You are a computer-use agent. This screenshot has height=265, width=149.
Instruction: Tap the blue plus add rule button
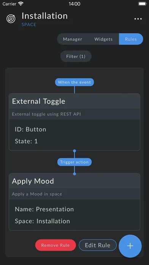coord(130,246)
